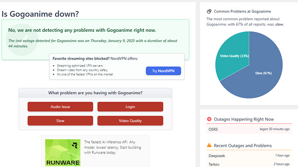
Task: Click 'Common Problems at Gogoanime' heading
Action: 242,11
